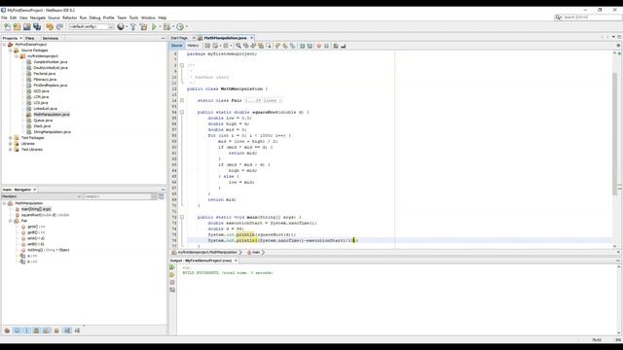
Task: Select Fibonacci.java in the project tree
Action: [x=45, y=80]
